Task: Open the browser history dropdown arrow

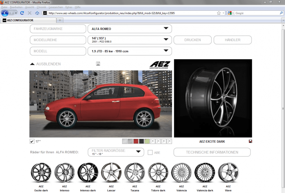Action: point(16,13)
